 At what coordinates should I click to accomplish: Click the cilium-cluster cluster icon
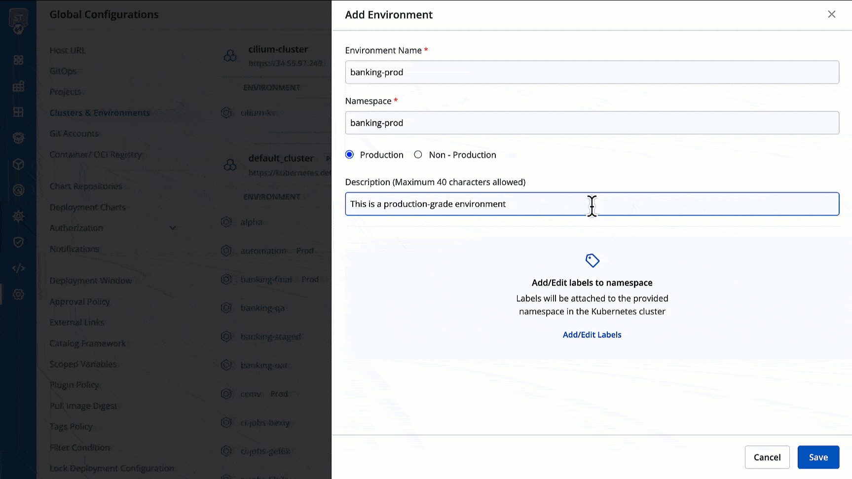(x=230, y=56)
